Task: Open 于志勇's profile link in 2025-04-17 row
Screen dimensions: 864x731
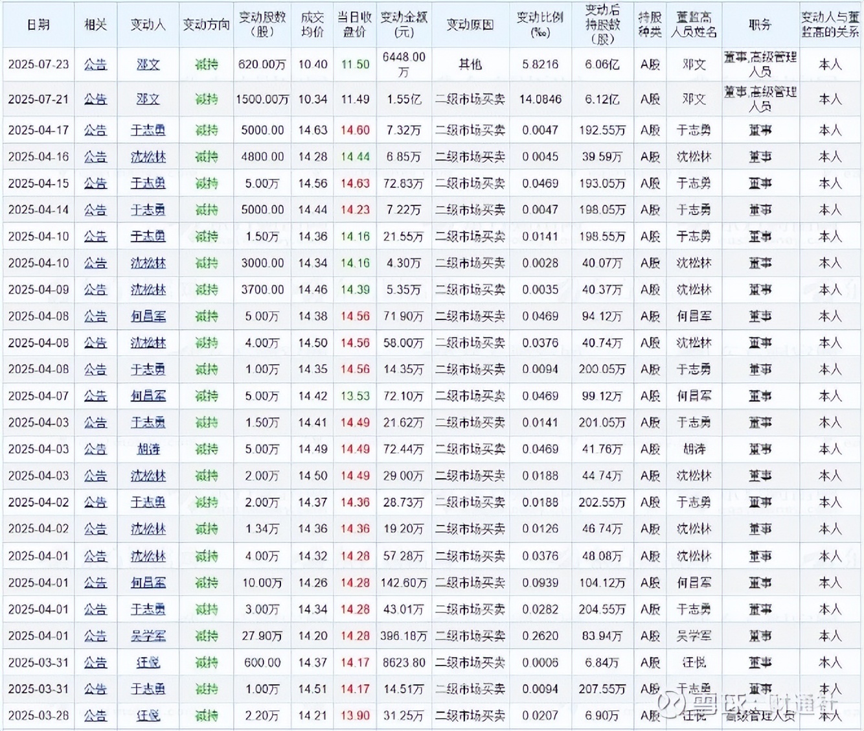Action: [147, 130]
